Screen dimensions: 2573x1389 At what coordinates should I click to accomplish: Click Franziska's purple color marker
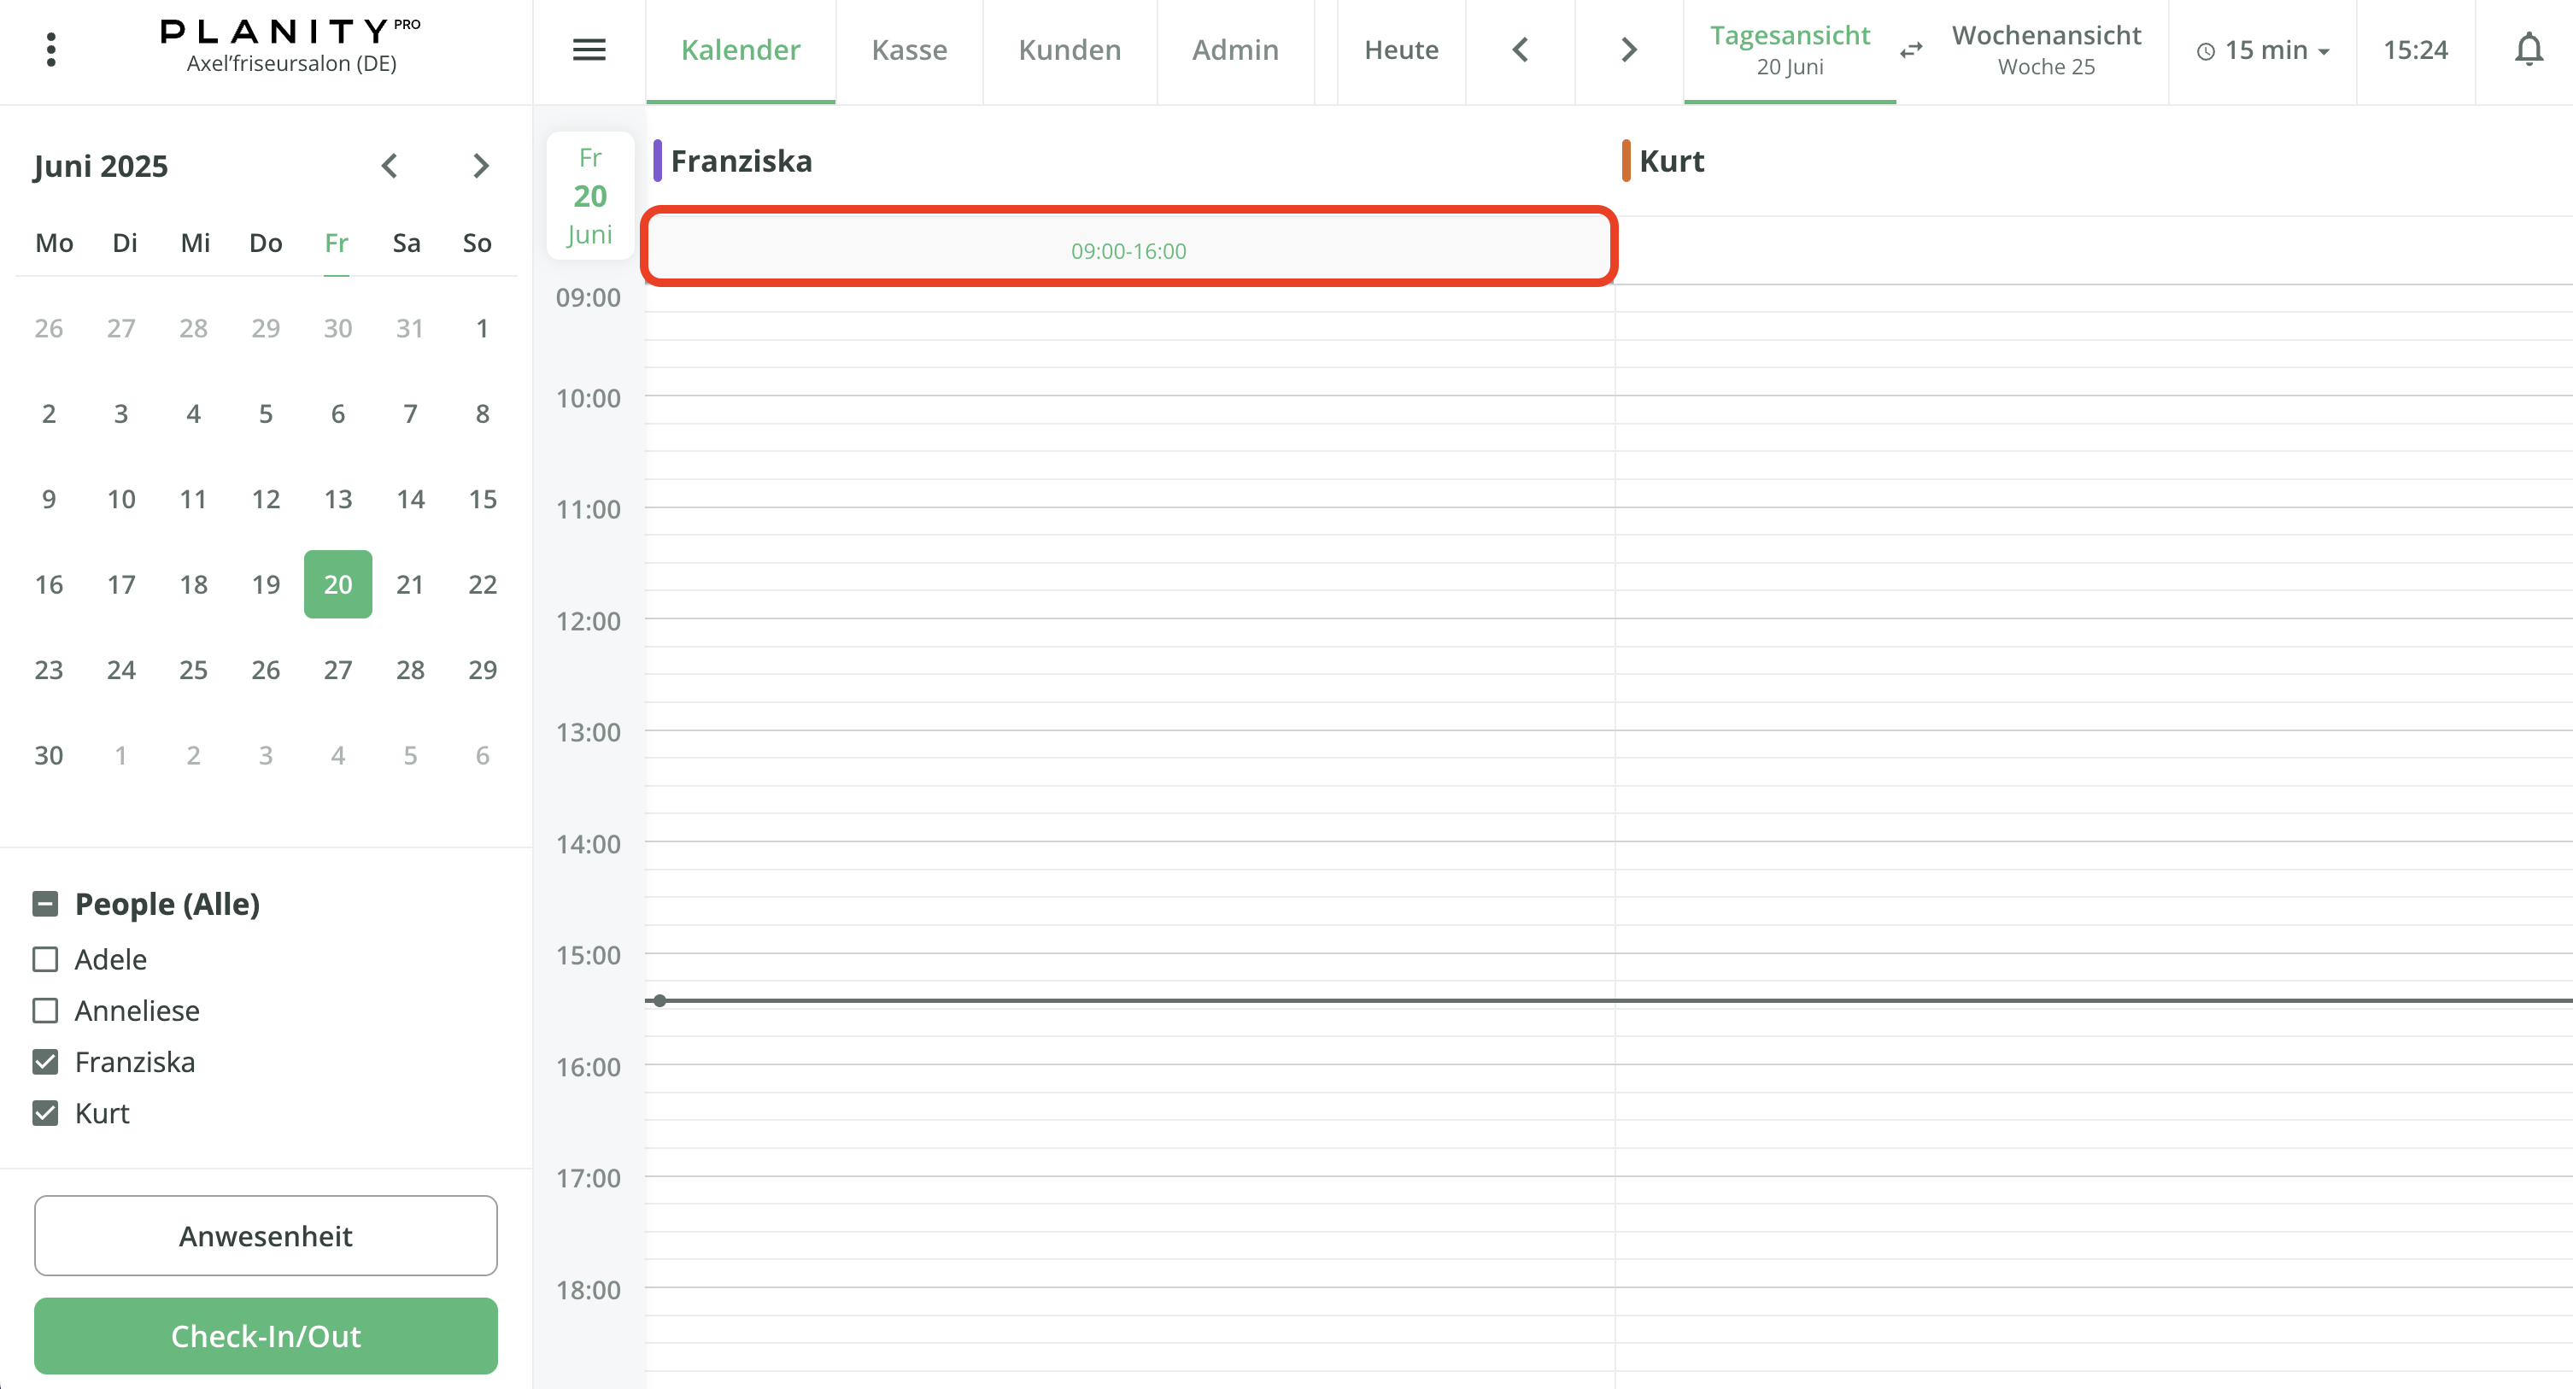(x=657, y=161)
